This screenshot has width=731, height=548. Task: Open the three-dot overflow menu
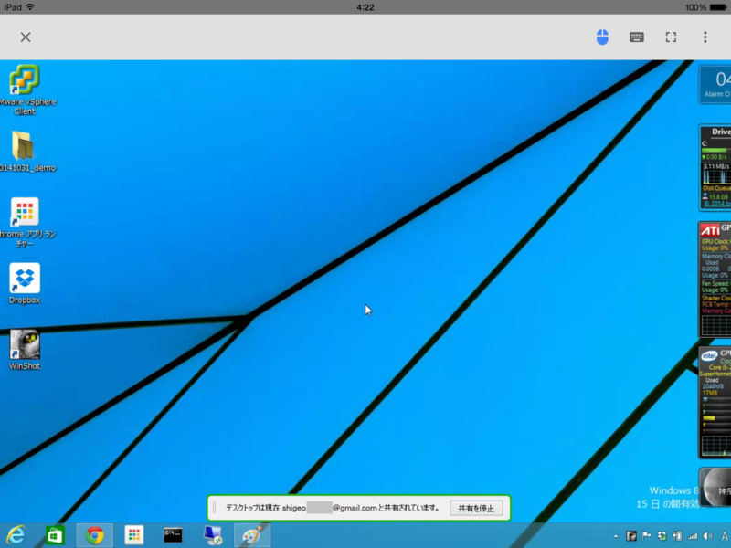pyautogui.click(x=705, y=37)
